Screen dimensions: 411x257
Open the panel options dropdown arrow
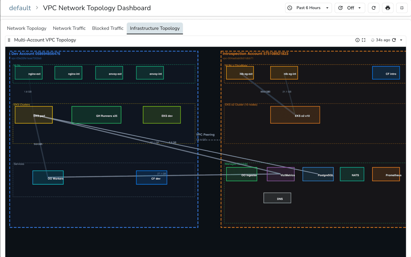401,40
